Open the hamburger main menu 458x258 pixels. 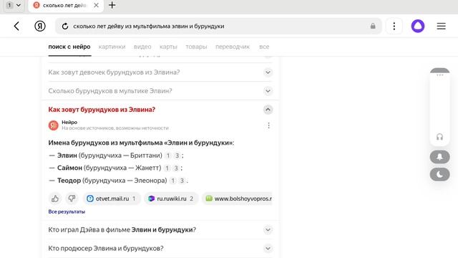tap(441, 27)
